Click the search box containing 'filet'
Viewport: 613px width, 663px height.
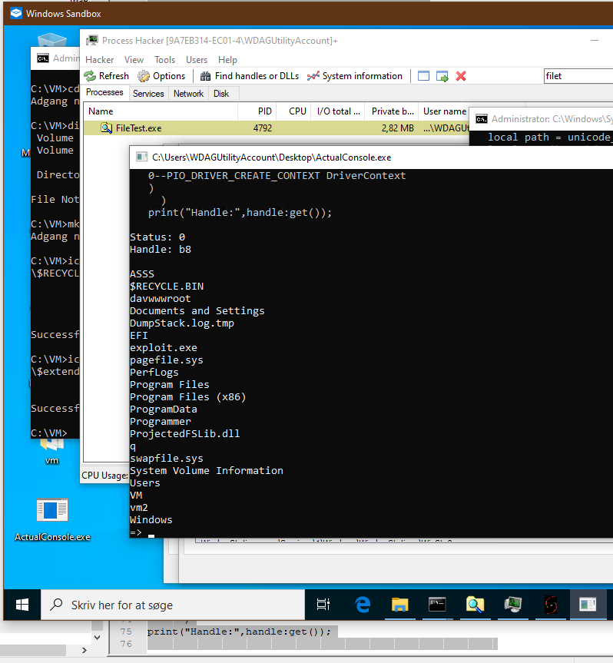click(x=578, y=76)
